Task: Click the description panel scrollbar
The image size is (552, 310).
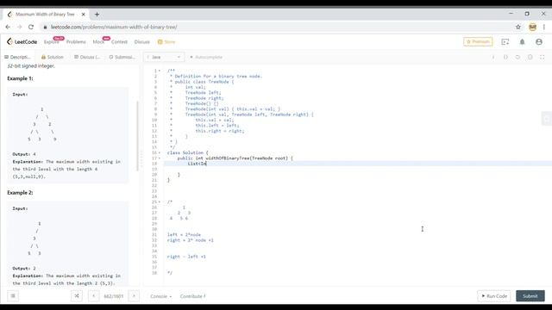Action: tap(137, 136)
